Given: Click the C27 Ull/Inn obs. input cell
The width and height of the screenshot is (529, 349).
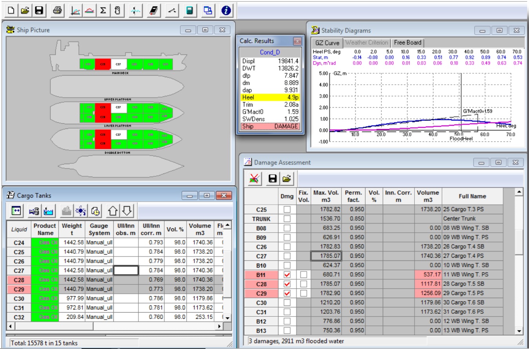Looking at the screenshot, I should click(126, 270).
